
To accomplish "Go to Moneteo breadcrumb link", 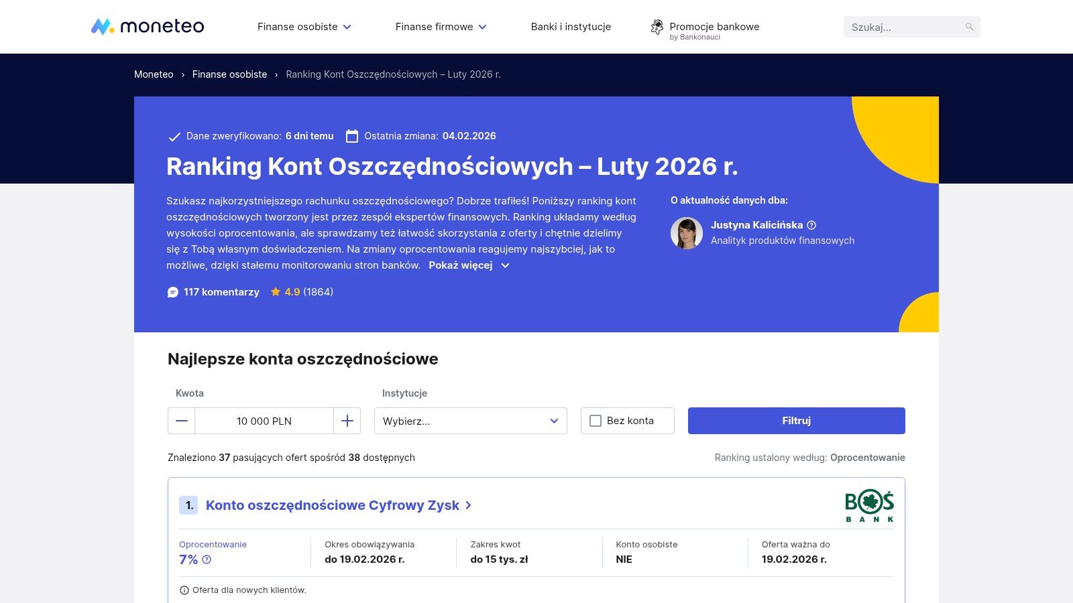I will [154, 74].
